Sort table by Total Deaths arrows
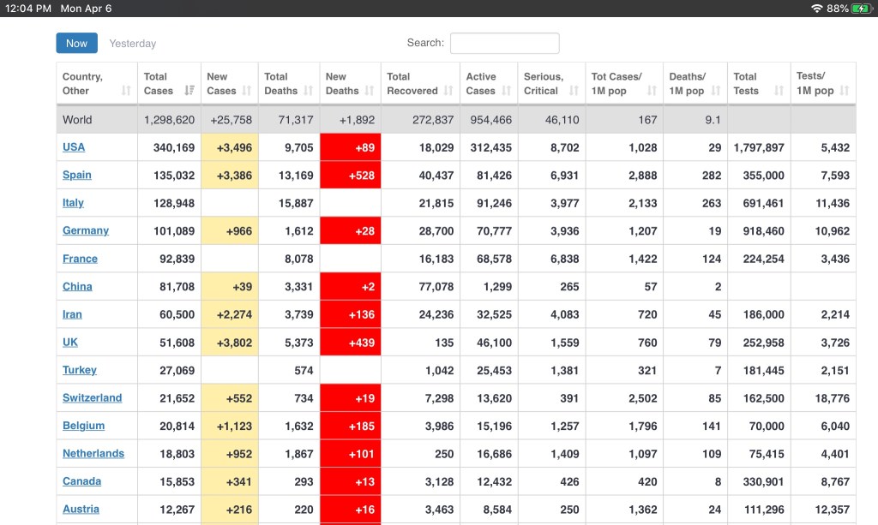The image size is (878, 525). (x=308, y=91)
